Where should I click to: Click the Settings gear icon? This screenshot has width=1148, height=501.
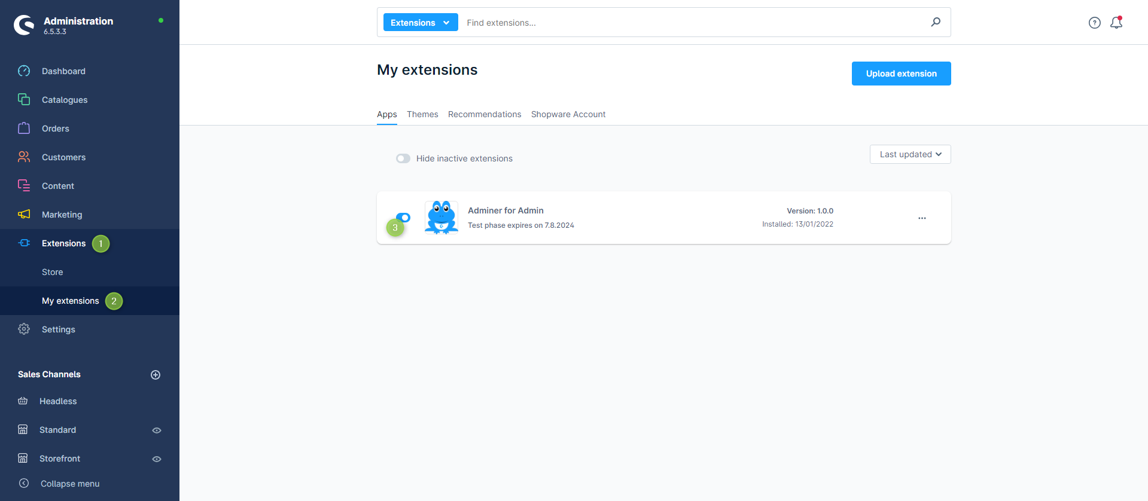point(24,329)
